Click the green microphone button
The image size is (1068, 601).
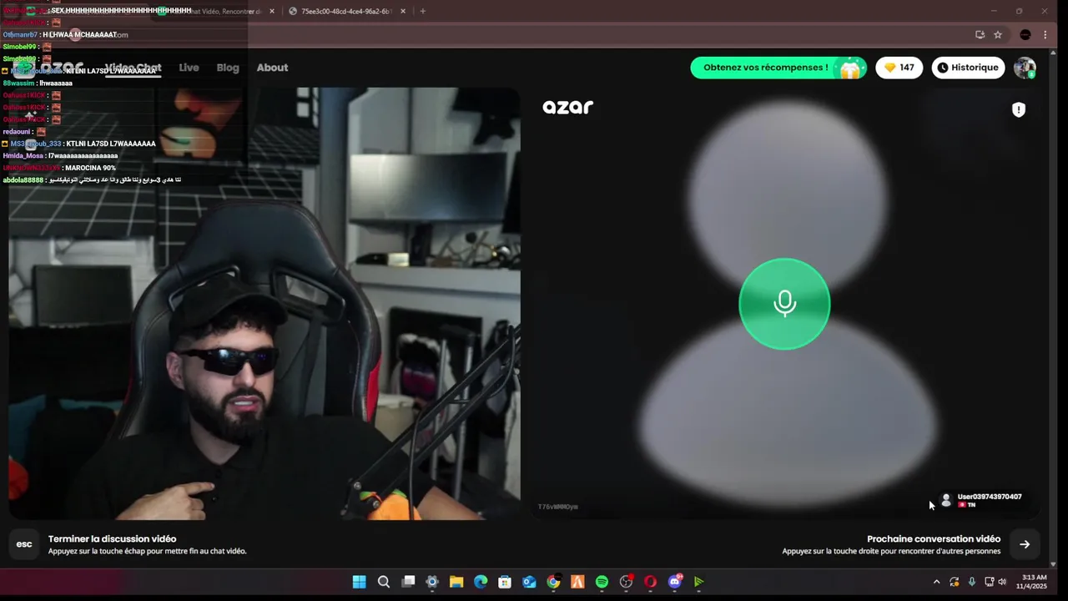point(784,303)
